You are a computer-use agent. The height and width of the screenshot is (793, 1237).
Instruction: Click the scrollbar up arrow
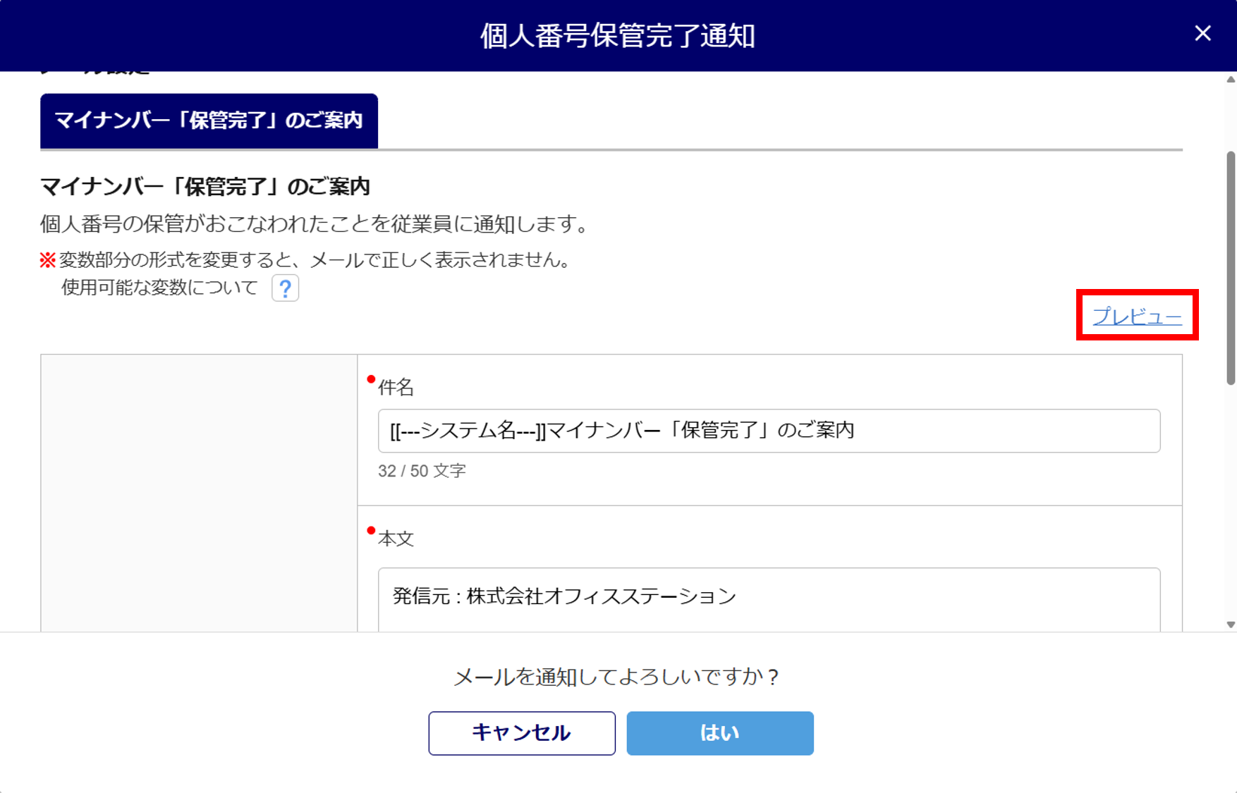1231,80
